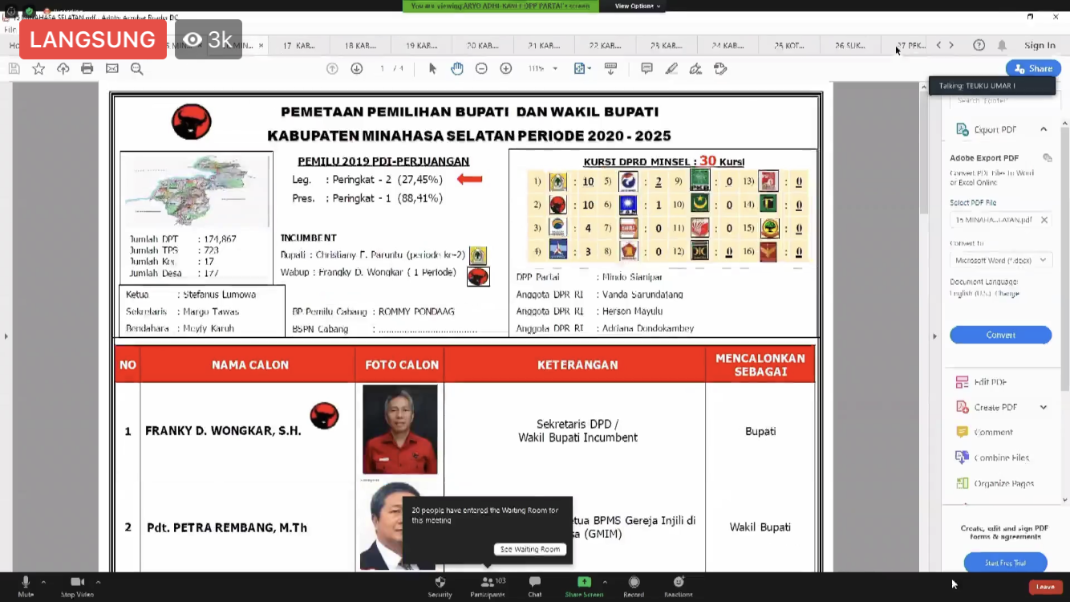Click the add comment sticky note icon
Image resolution: width=1070 pixels, height=602 pixels.
pos(646,69)
